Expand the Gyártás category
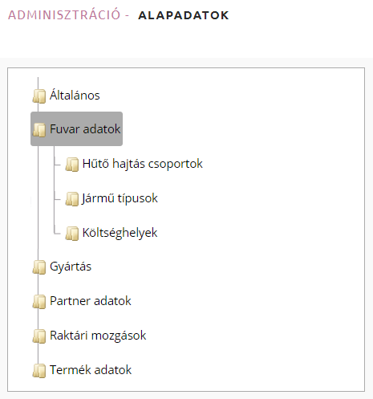The width and height of the screenshot is (373, 399). click(x=71, y=267)
